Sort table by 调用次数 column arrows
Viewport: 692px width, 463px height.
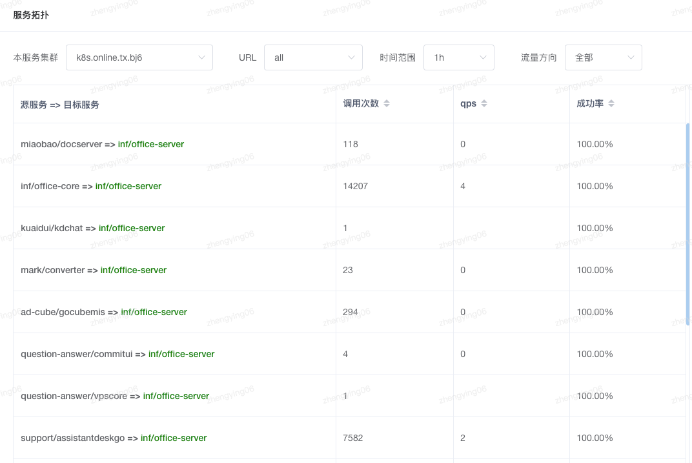(x=387, y=103)
